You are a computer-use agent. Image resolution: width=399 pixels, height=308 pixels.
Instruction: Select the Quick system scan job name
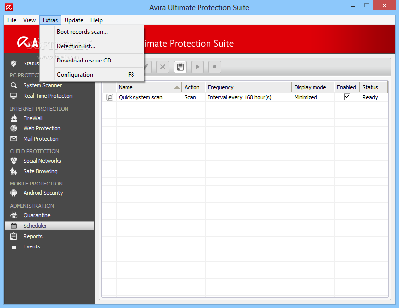141,97
